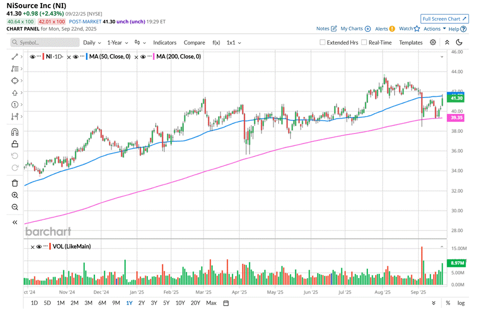Select the magnet snap tool
The image size is (478, 312).
tap(14, 132)
